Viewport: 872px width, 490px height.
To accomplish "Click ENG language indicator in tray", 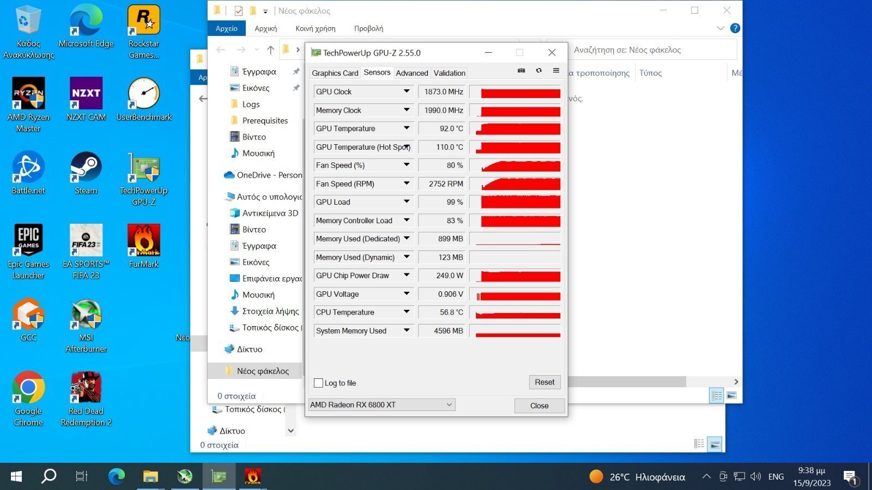I will coord(776,477).
